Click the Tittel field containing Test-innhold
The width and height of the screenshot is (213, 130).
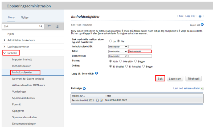tap(140, 51)
